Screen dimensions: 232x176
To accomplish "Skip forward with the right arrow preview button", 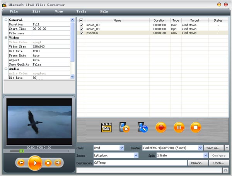I will coord(58,163).
